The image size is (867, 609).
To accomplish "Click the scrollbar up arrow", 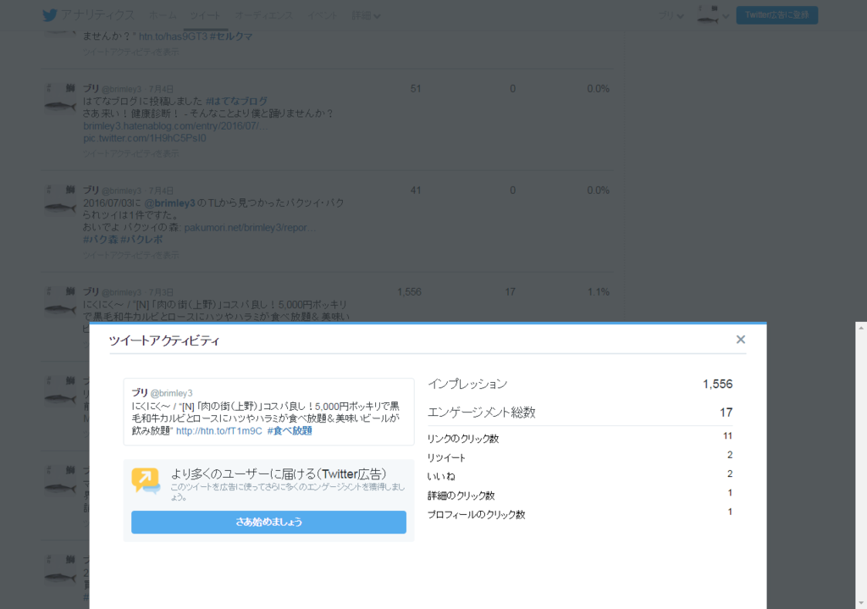I will tap(861, 328).
